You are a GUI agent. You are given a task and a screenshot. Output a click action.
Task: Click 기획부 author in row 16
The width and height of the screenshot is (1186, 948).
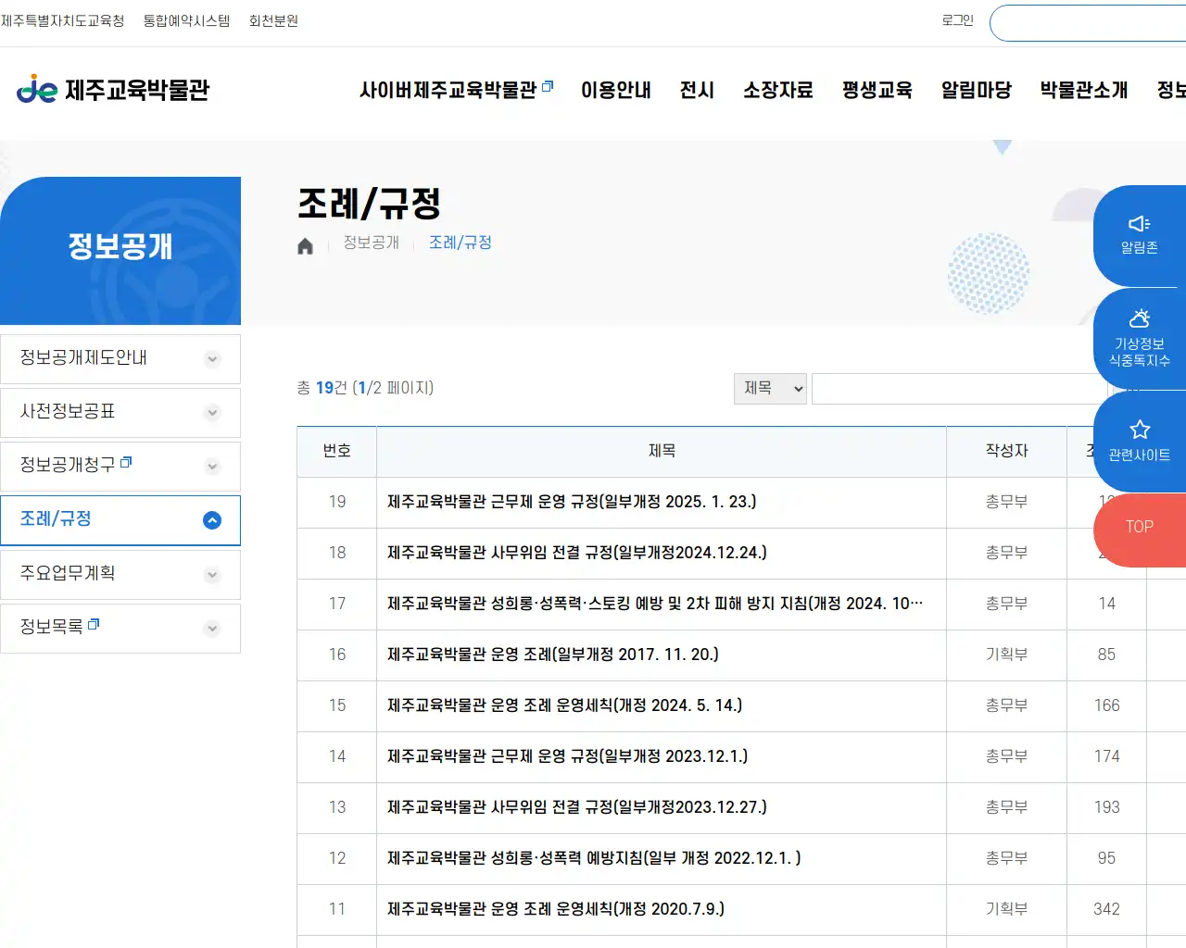pos(1007,655)
